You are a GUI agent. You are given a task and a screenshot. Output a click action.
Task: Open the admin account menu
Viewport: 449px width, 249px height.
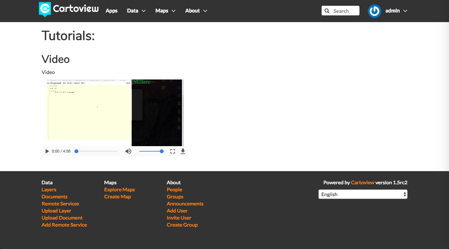coord(396,11)
